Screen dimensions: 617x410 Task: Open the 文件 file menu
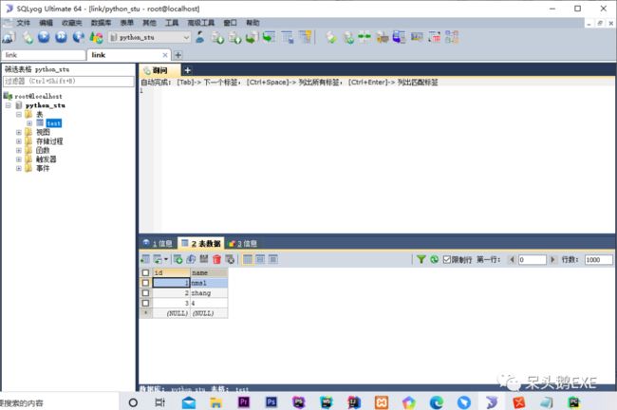point(23,23)
